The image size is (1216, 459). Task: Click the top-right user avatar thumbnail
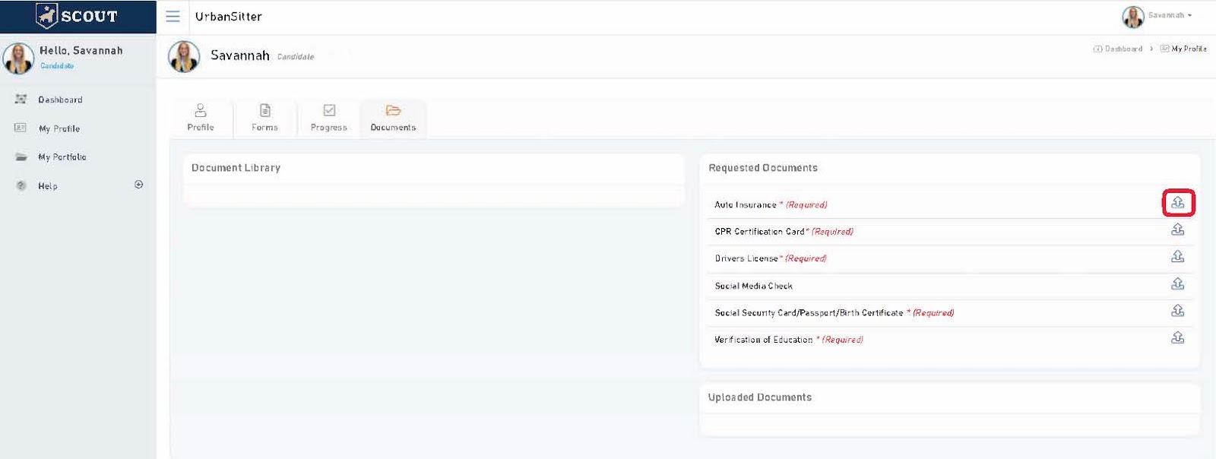click(x=1133, y=17)
